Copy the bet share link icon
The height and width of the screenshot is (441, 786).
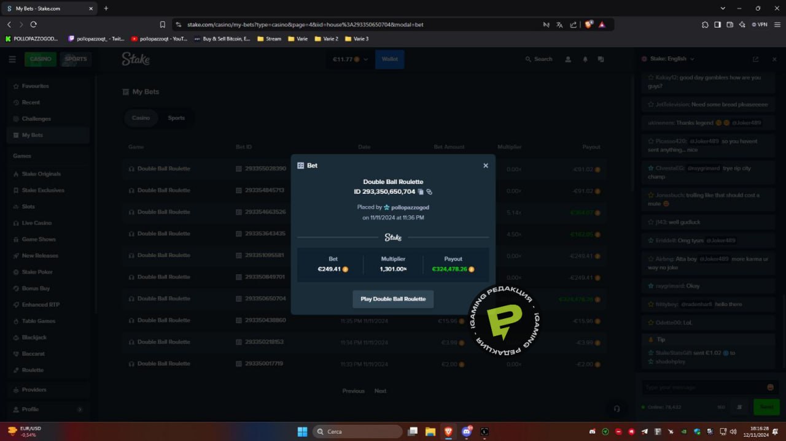point(429,192)
